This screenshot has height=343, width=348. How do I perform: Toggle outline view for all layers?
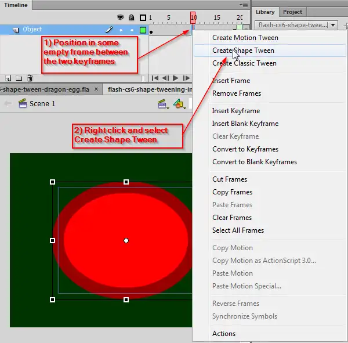click(143, 18)
